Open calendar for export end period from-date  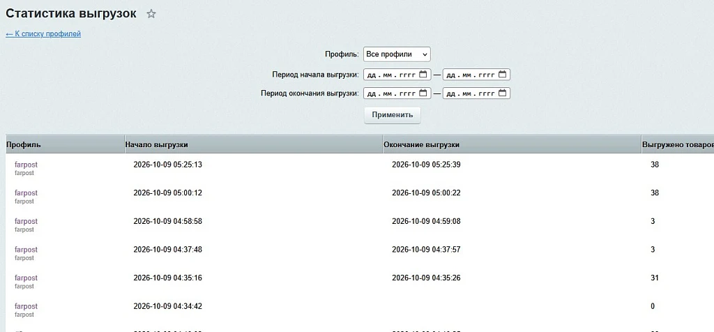[423, 93]
